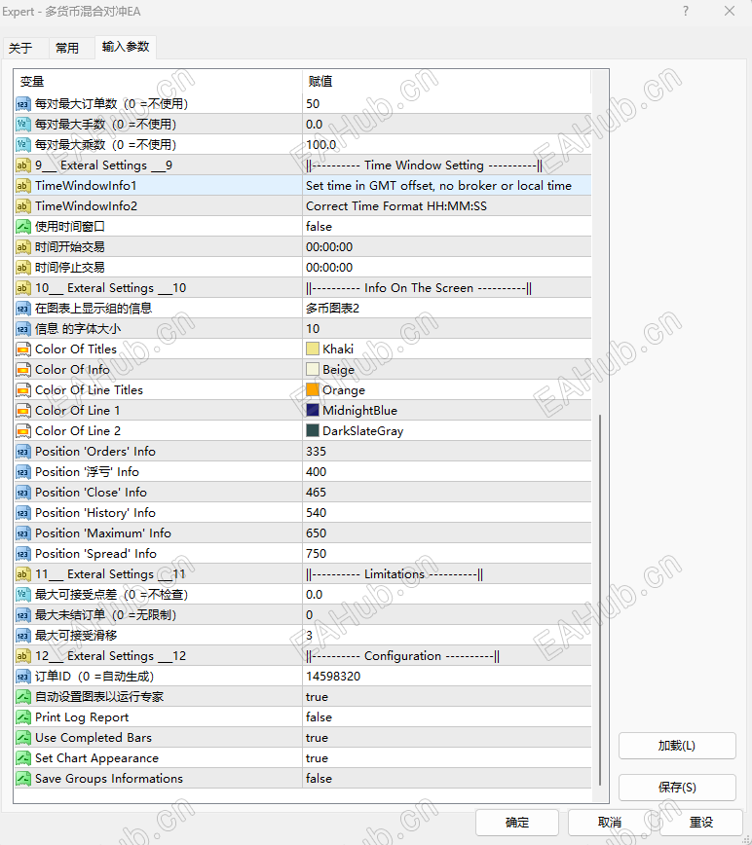
Task: Click the integer icon beside Position 'Close' Info
Action: (x=22, y=493)
